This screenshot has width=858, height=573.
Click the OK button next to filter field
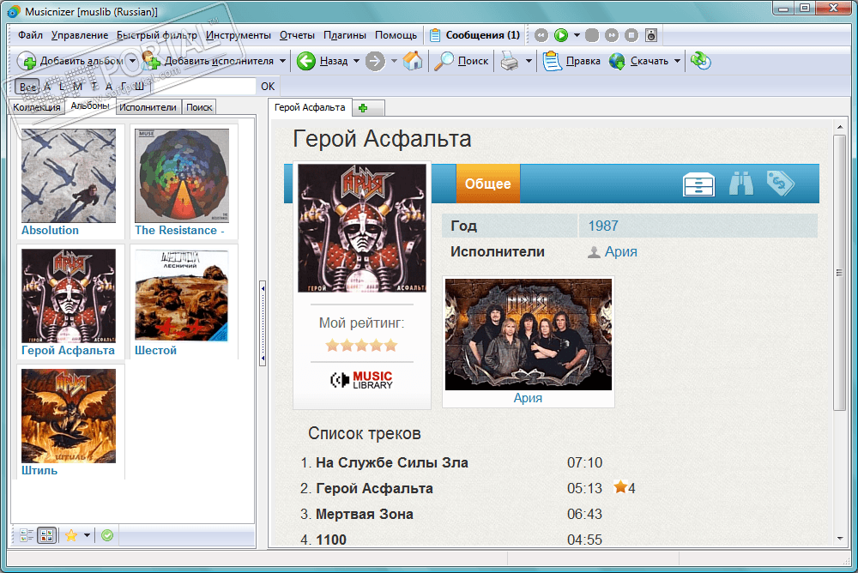[x=268, y=87]
